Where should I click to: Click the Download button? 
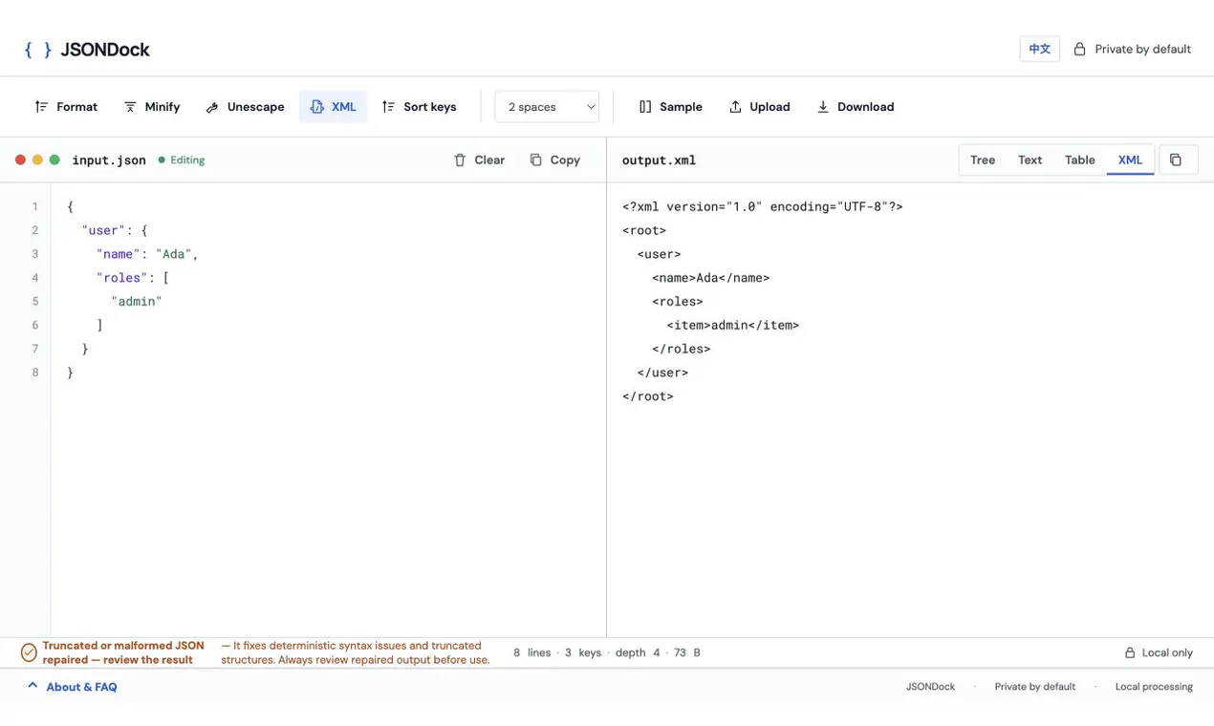coord(855,107)
